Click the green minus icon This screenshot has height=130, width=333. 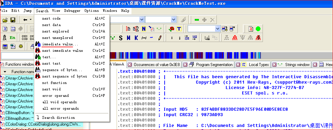[x=197, y=20]
